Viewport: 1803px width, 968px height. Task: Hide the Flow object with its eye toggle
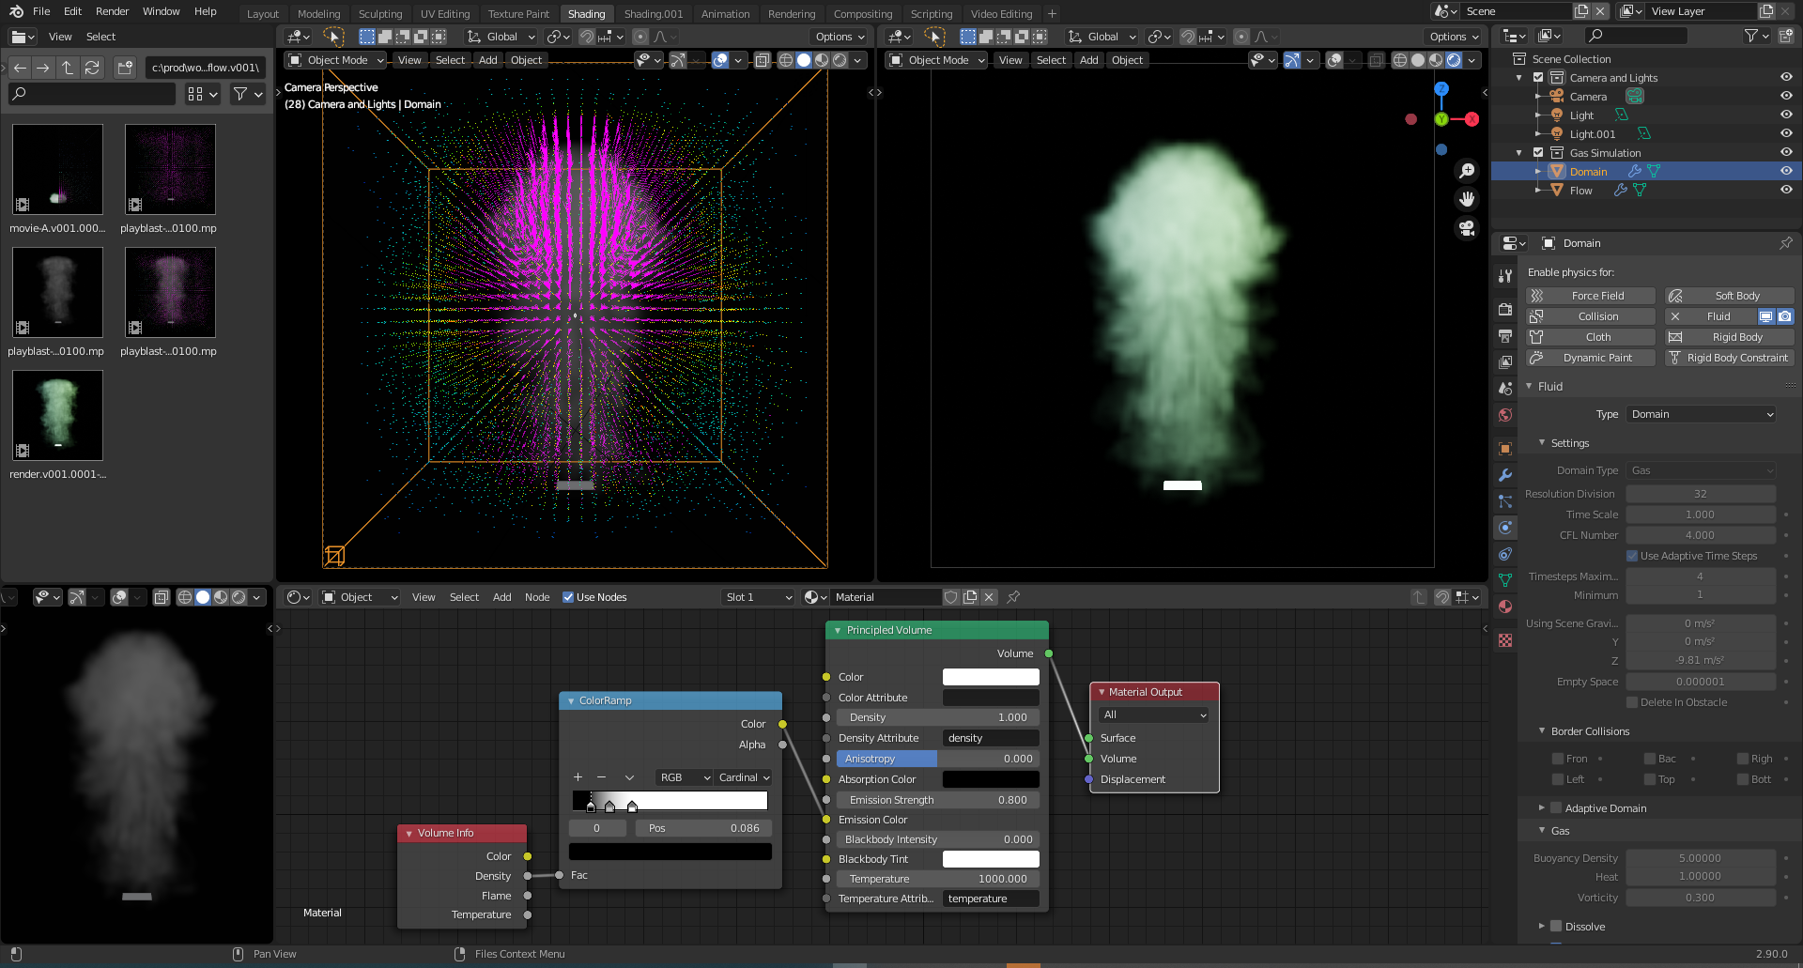1785,190
